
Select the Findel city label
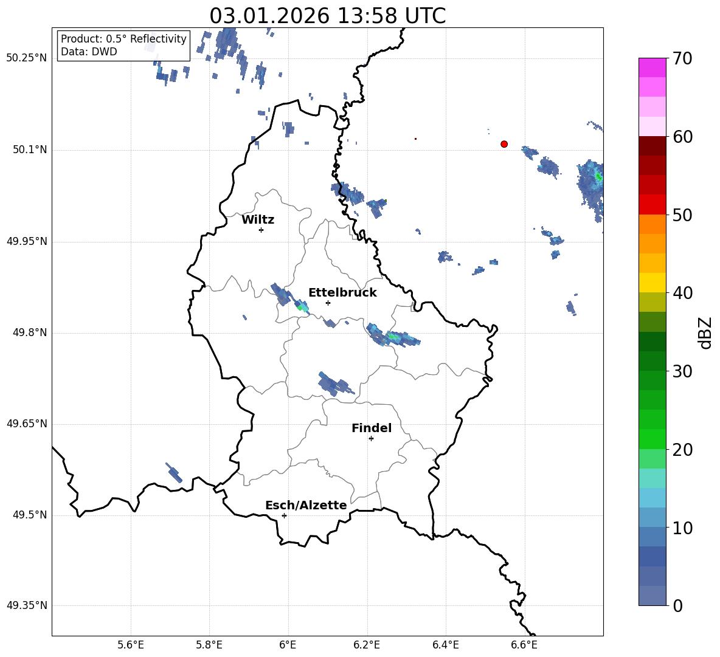372,428
